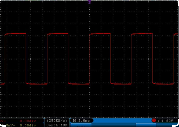Click the 4.60V trigger level readout
Viewport: 179px width, 127px height.
click(167, 121)
